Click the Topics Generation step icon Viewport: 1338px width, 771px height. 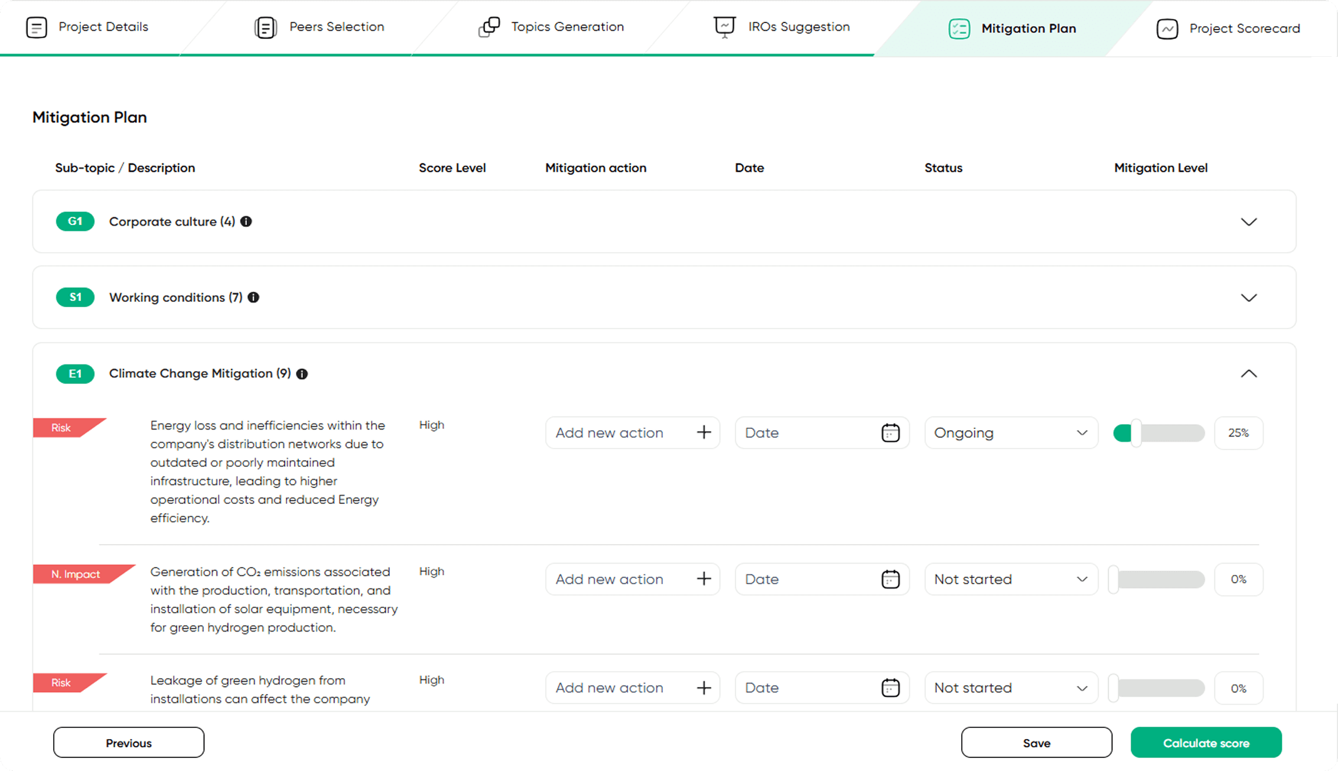tap(489, 27)
